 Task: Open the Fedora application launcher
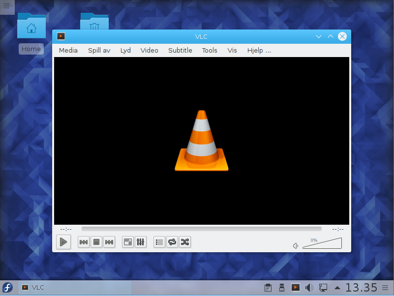coord(7,288)
